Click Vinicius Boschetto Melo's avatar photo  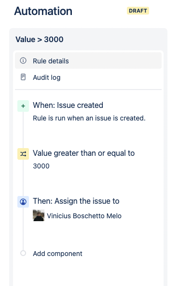tap(39, 215)
